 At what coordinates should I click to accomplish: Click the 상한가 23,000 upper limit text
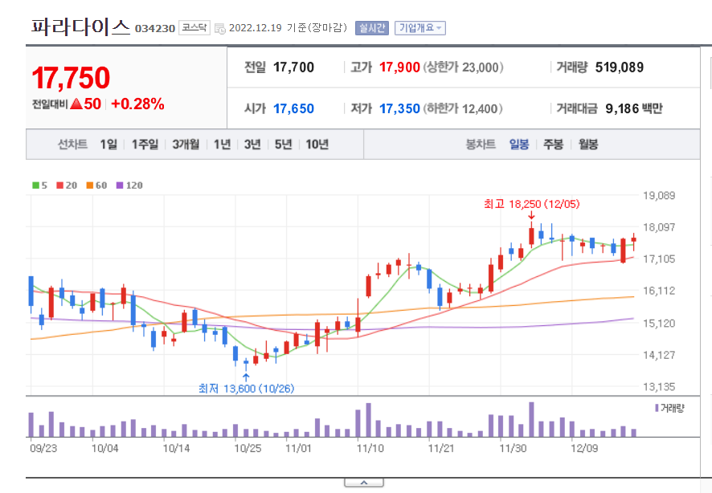tap(463, 67)
